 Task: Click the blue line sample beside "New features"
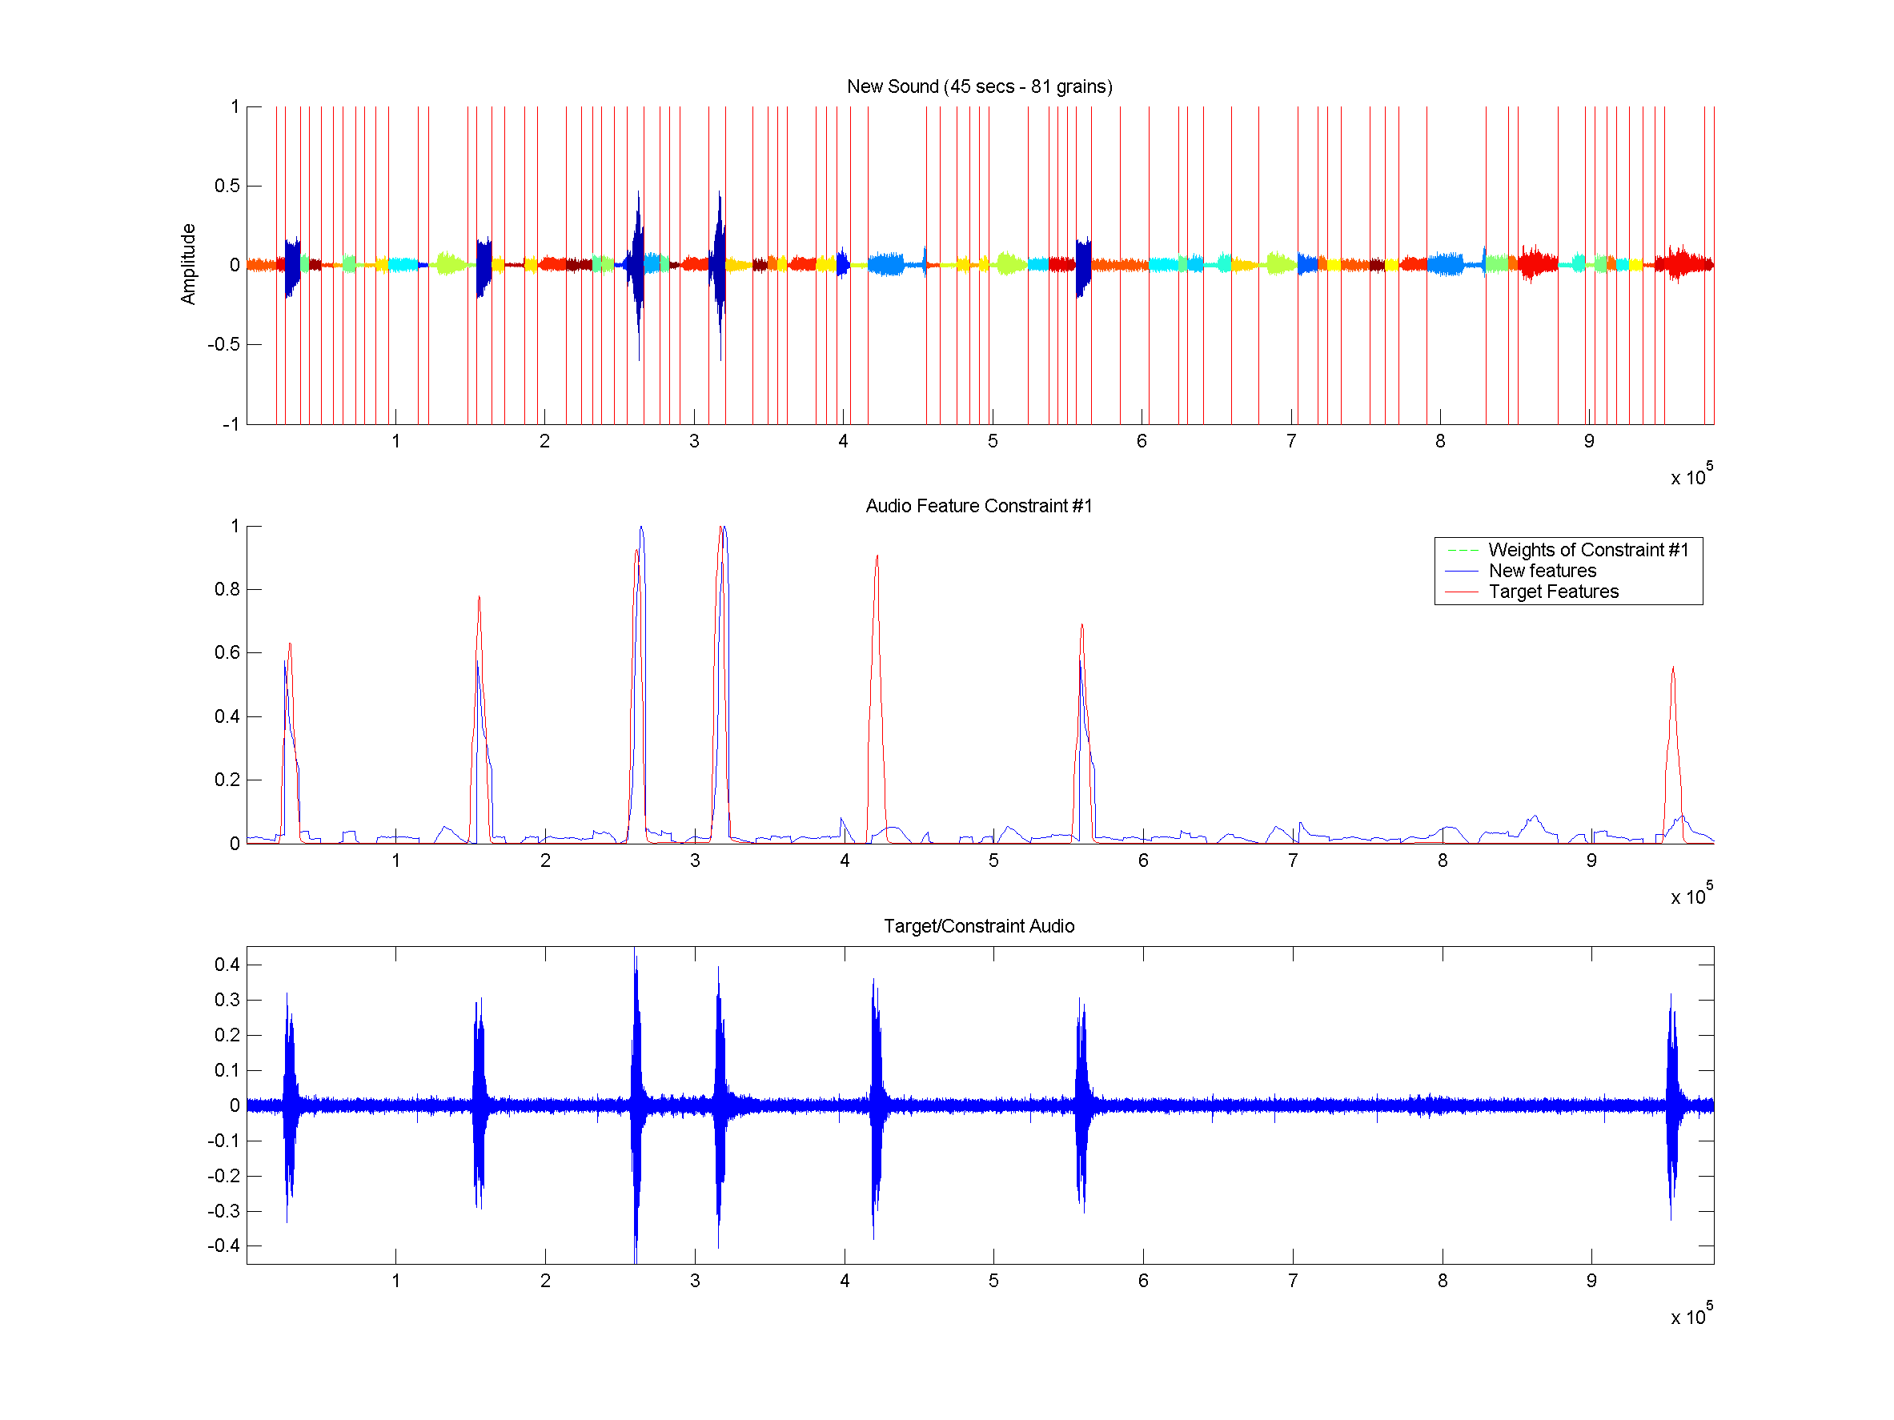coord(1462,571)
